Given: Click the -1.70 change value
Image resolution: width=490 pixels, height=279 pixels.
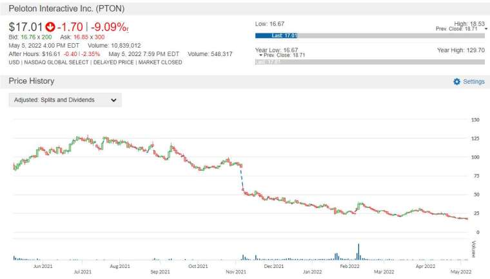Looking at the screenshot, I should coord(70,27).
